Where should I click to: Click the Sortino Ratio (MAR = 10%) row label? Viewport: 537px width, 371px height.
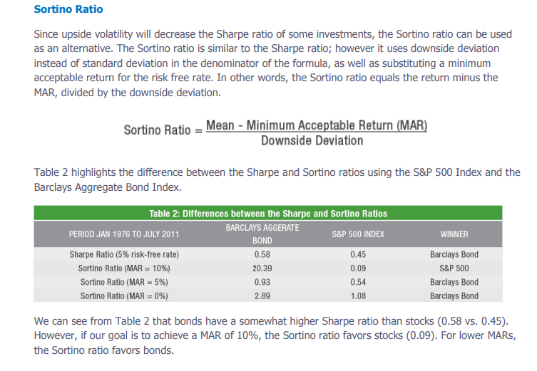coord(124,268)
